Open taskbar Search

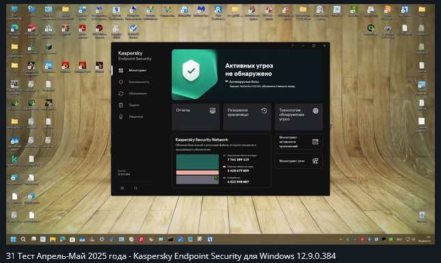23,239
